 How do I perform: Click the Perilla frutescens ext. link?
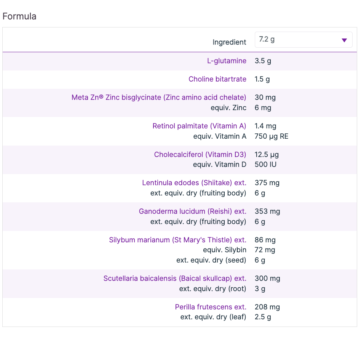point(211,307)
